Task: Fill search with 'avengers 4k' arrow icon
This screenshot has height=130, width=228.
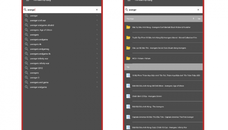Action: point(97,44)
